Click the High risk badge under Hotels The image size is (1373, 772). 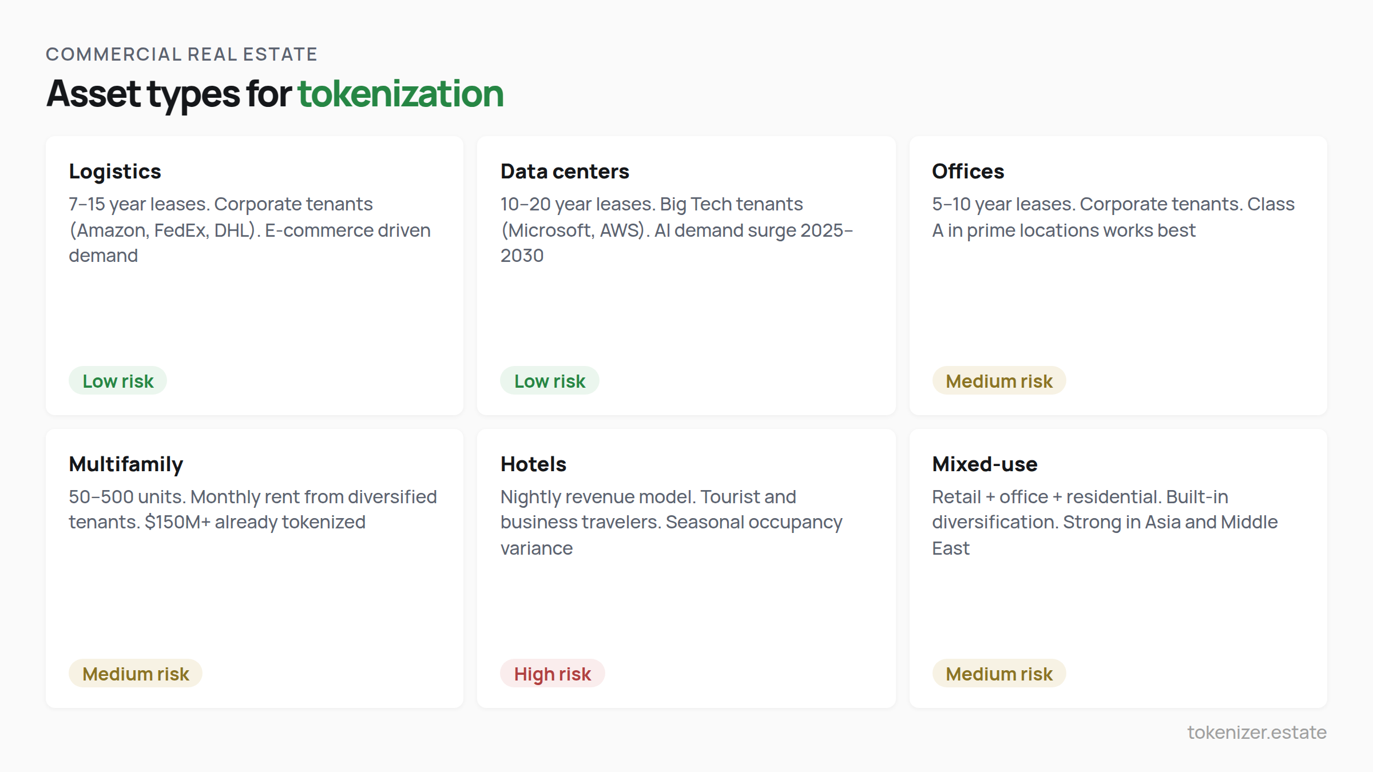pyautogui.click(x=553, y=674)
